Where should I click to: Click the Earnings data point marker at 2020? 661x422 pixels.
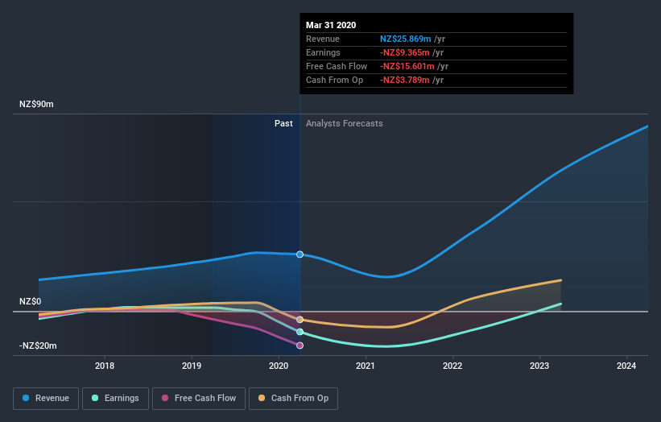click(300, 332)
